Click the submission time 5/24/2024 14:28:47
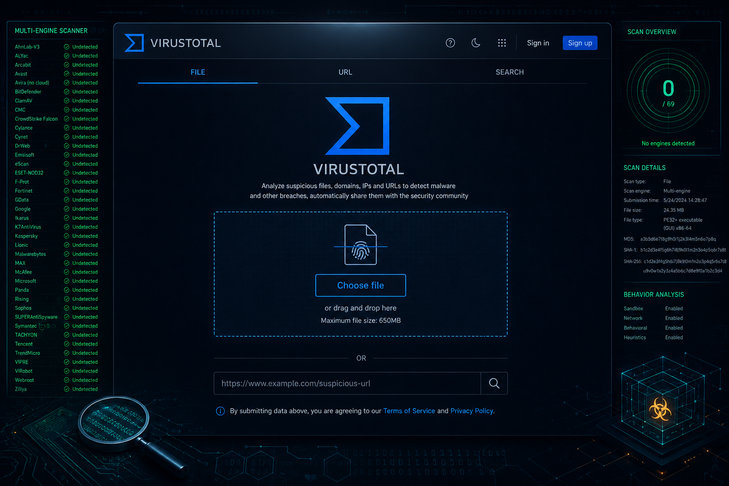 (685, 200)
